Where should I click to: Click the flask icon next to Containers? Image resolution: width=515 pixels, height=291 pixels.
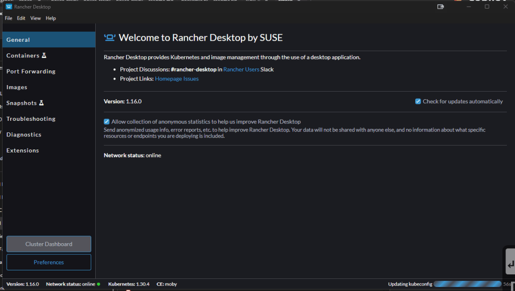[x=44, y=55]
